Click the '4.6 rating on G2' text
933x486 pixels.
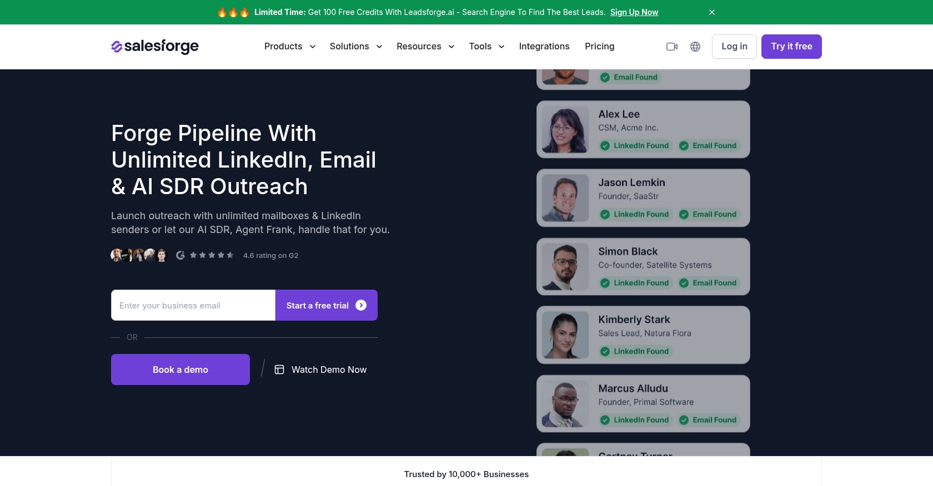pyautogui.click(x=270, y=256)
